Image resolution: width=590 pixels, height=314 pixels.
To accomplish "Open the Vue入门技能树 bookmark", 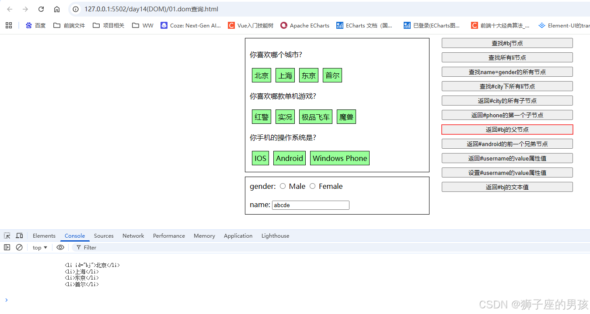I will 251,25.
